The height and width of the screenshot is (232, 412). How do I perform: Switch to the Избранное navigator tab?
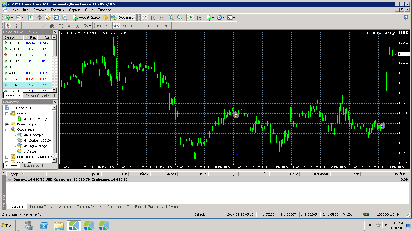(31, 166)
